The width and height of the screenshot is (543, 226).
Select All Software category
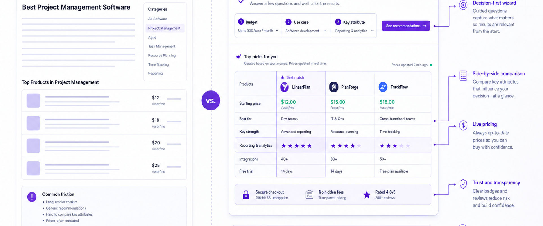point(158,19)
